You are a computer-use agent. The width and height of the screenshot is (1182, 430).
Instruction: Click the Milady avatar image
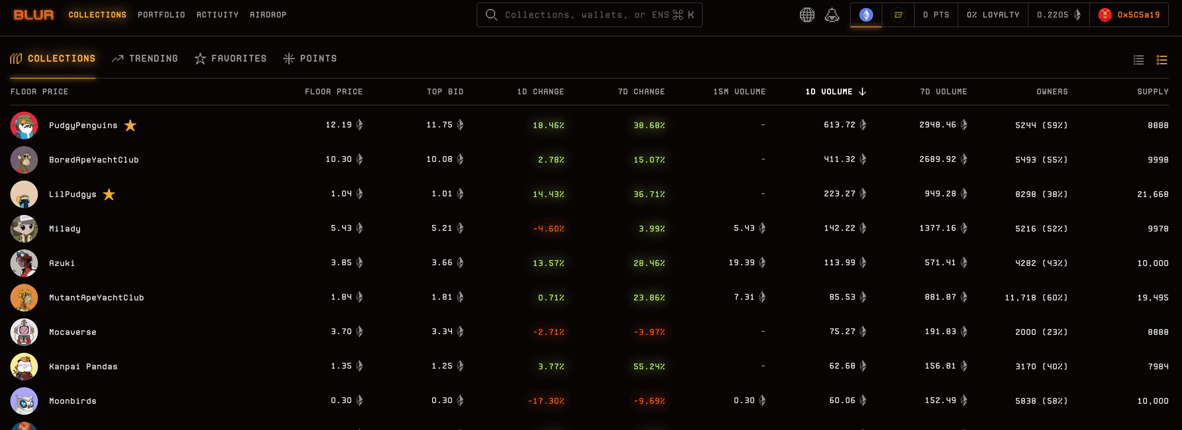pos(24,228)
